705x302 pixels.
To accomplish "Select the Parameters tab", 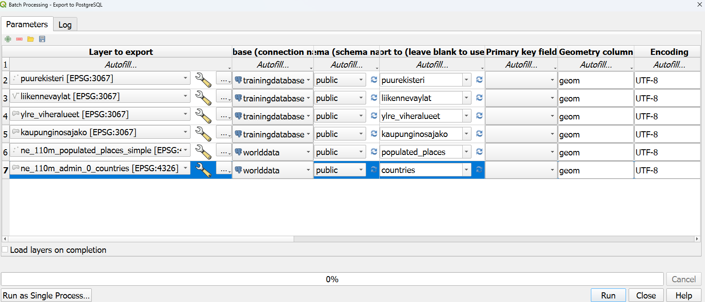I will tap(27, 24).
